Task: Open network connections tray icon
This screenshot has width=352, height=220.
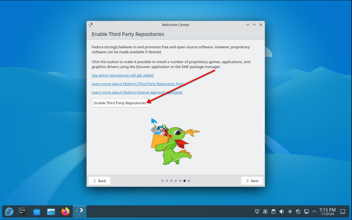Action: 306,211
